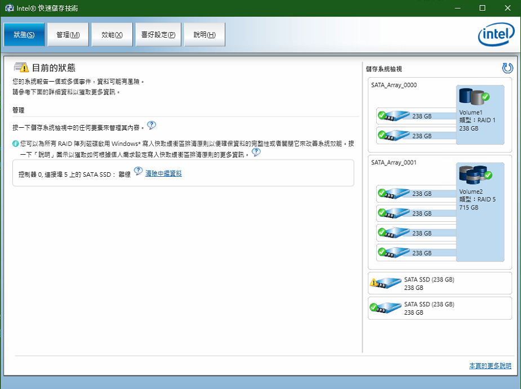Click the refresh icon in storage system view

pyautogui.click(x=507, y=68)
